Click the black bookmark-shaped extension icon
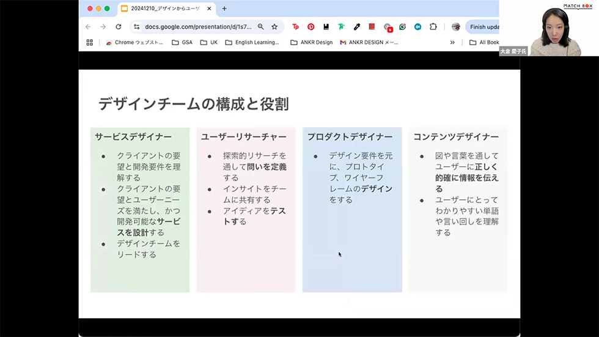Image resolution: width=599 pixels, height=337 pixels. 326,27
